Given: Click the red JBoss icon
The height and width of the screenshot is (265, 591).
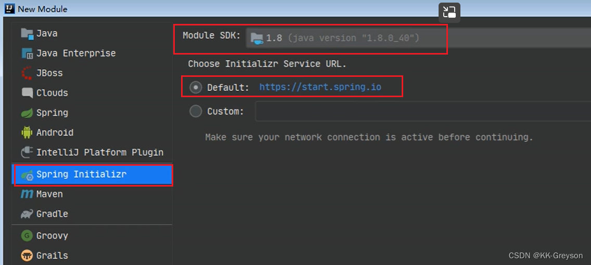Looking at the screenshot, I should click(x=27, y=73).
